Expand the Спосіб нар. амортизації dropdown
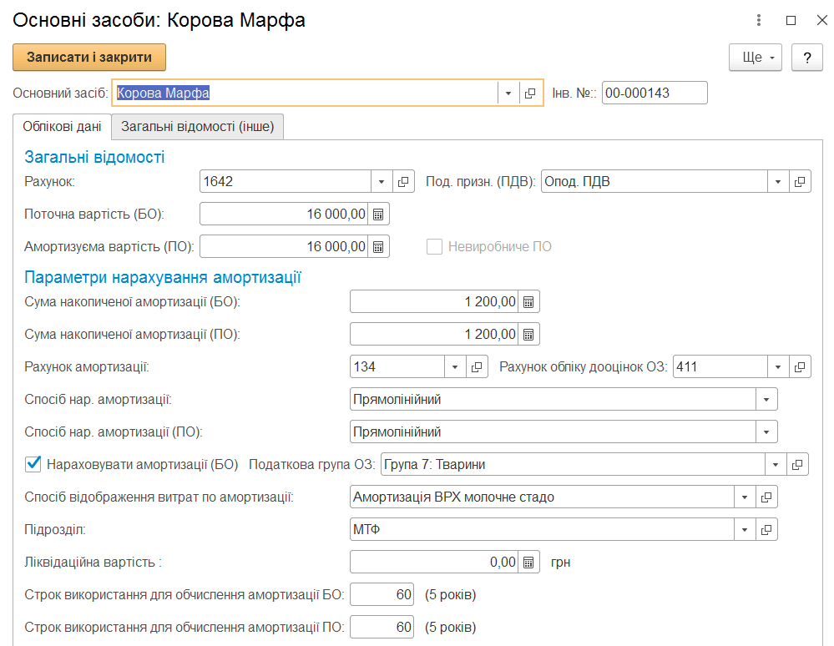 click(x=766, y=399)
